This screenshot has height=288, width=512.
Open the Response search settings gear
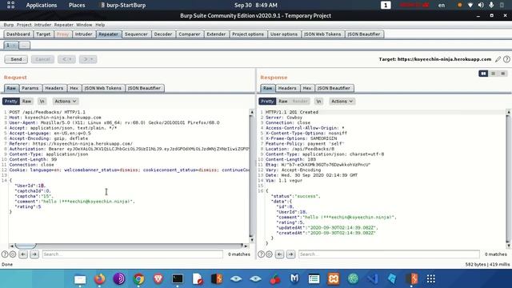point(269,254)
